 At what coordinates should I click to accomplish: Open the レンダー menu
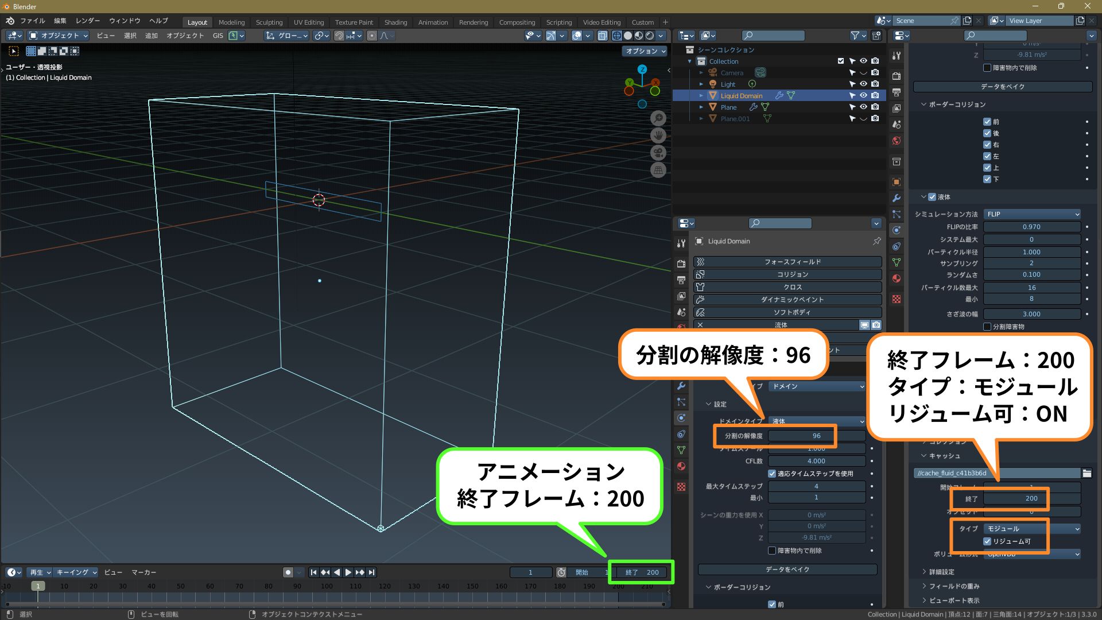click(88, 21)
